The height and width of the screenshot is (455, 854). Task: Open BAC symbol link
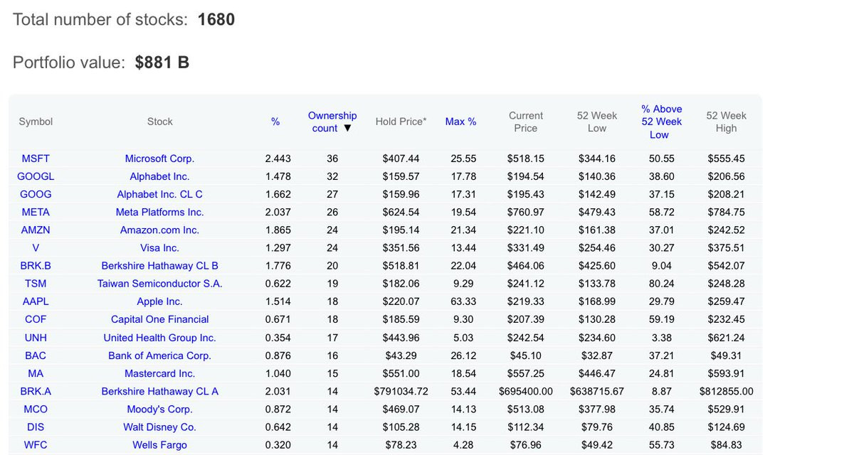coord(36,355)
